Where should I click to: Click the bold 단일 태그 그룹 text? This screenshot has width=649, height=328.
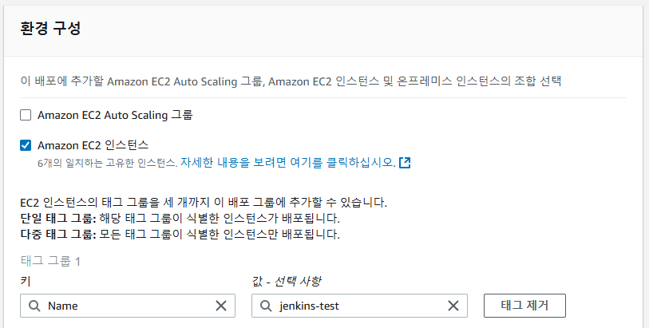(x=58, y=218)
